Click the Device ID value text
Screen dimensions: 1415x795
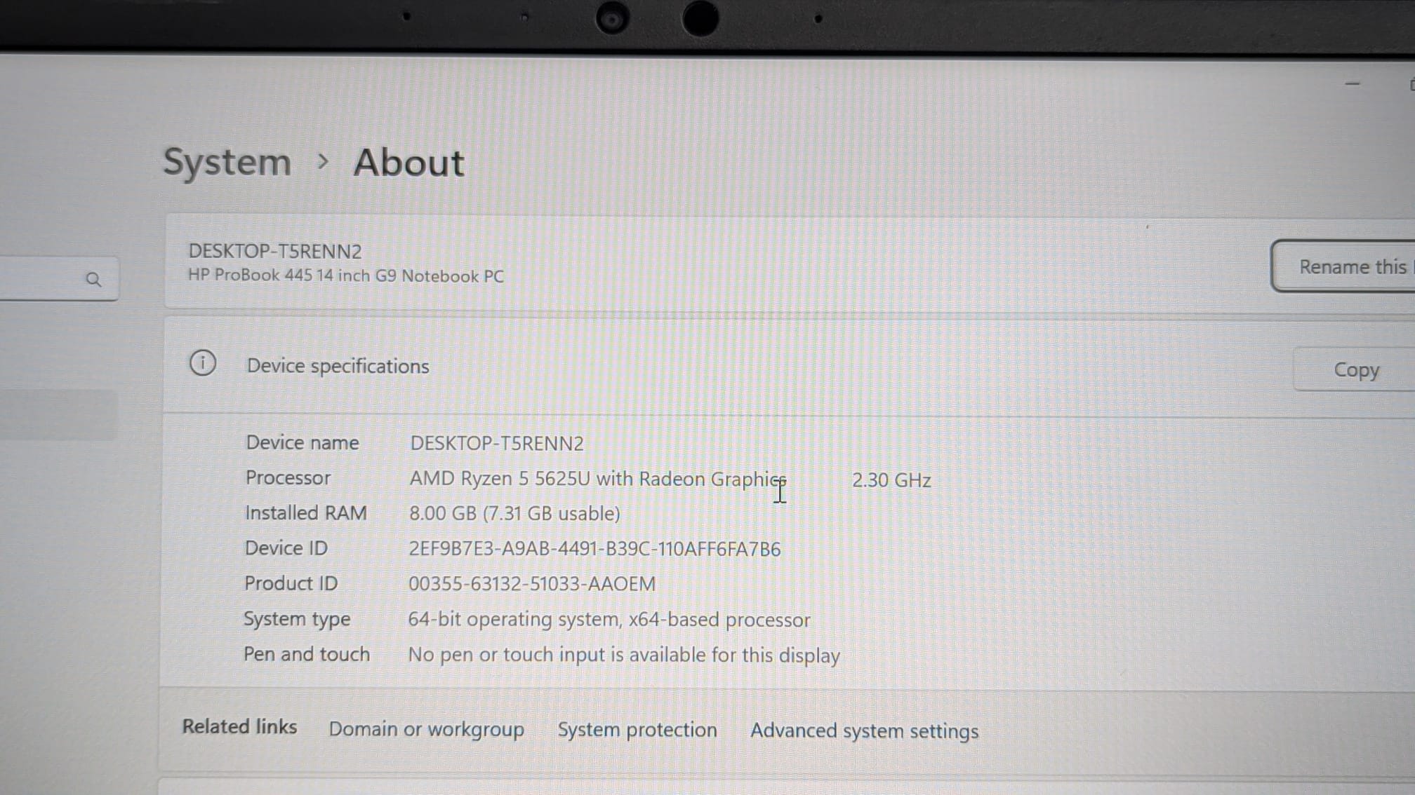pos(594,549)
